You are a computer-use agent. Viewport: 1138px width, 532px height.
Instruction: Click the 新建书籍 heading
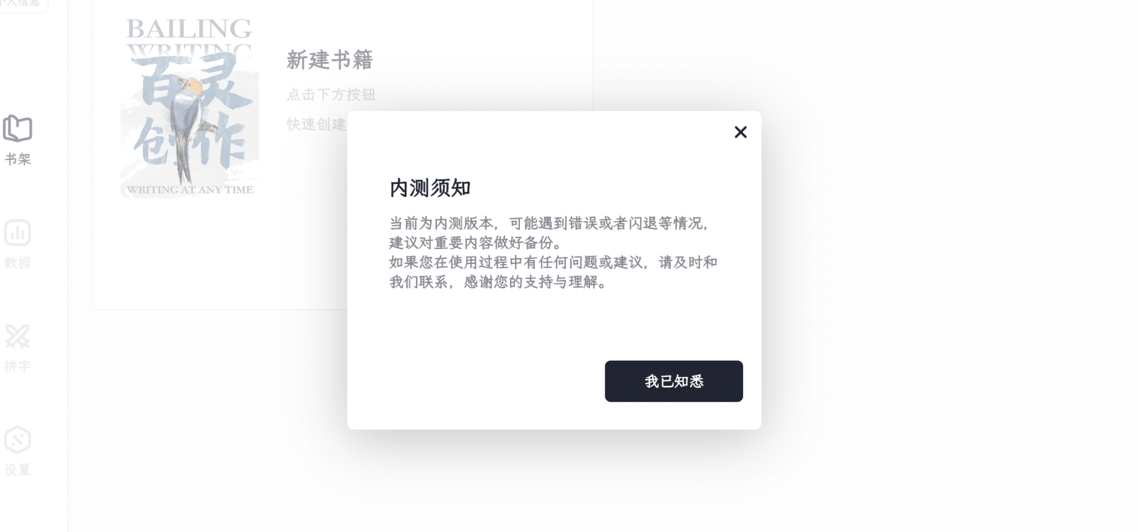click(x=330, y=60)
